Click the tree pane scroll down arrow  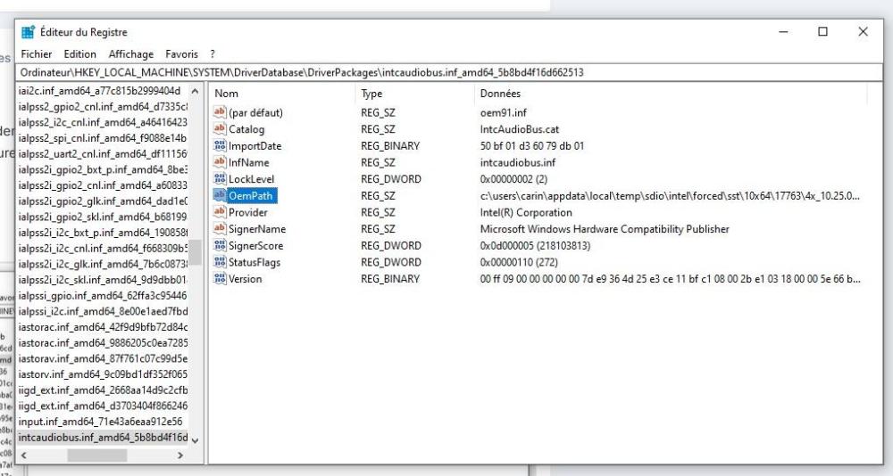tap(196, 439)
